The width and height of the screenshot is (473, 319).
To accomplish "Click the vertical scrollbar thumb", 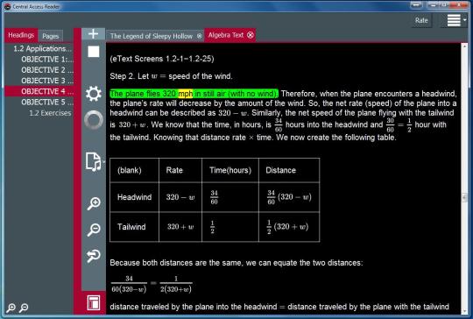I will point(464,197).
